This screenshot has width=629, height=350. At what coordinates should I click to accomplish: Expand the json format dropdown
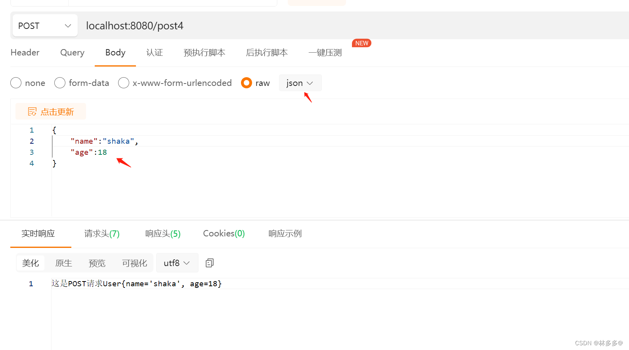coord(300,83)
